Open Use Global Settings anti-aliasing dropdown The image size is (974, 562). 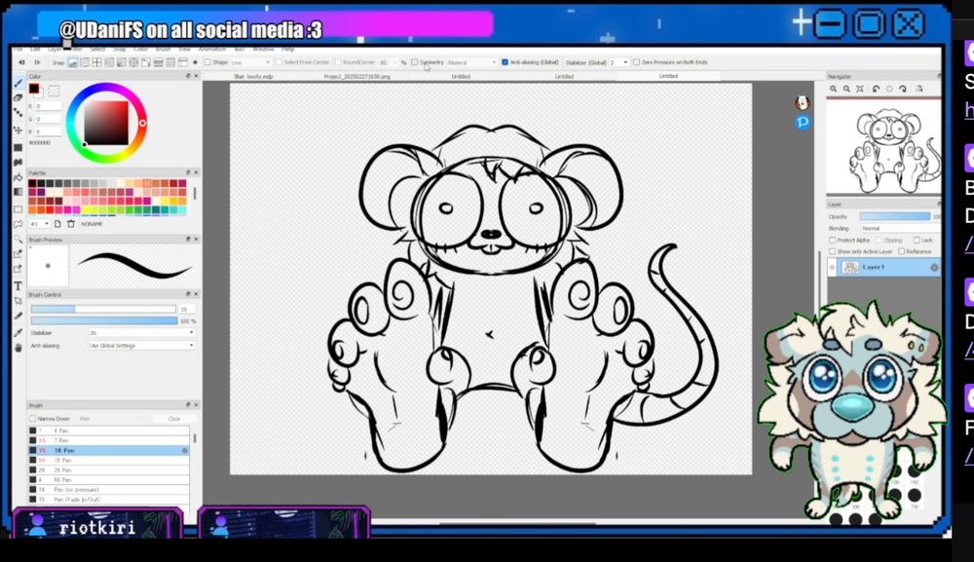pos(141,345)
